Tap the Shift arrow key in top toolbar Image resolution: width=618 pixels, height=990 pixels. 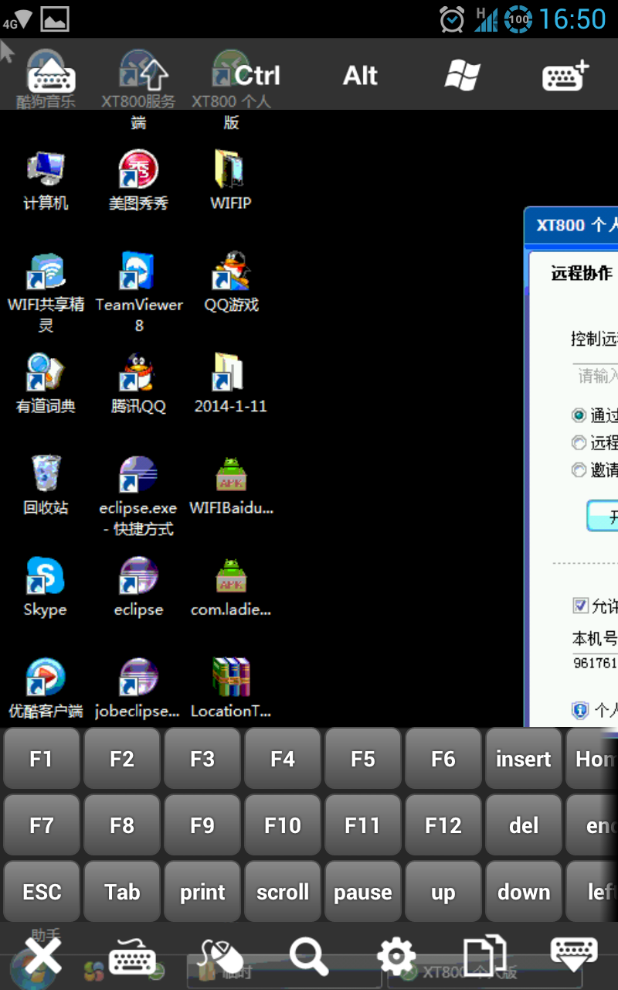point(153,76)
